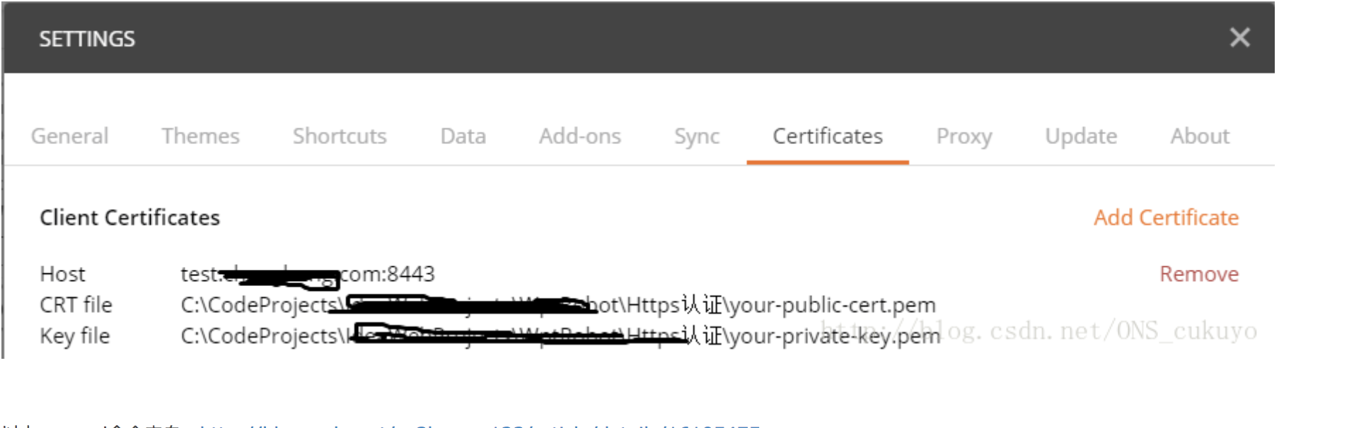Go to the Update tab
1354x428 pixels.
point(1081,136)
